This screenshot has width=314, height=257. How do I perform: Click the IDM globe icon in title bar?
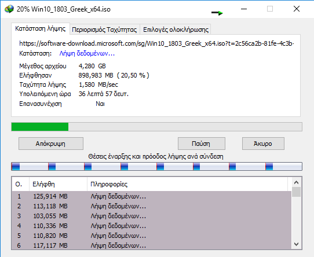click(x=9, y=9)
